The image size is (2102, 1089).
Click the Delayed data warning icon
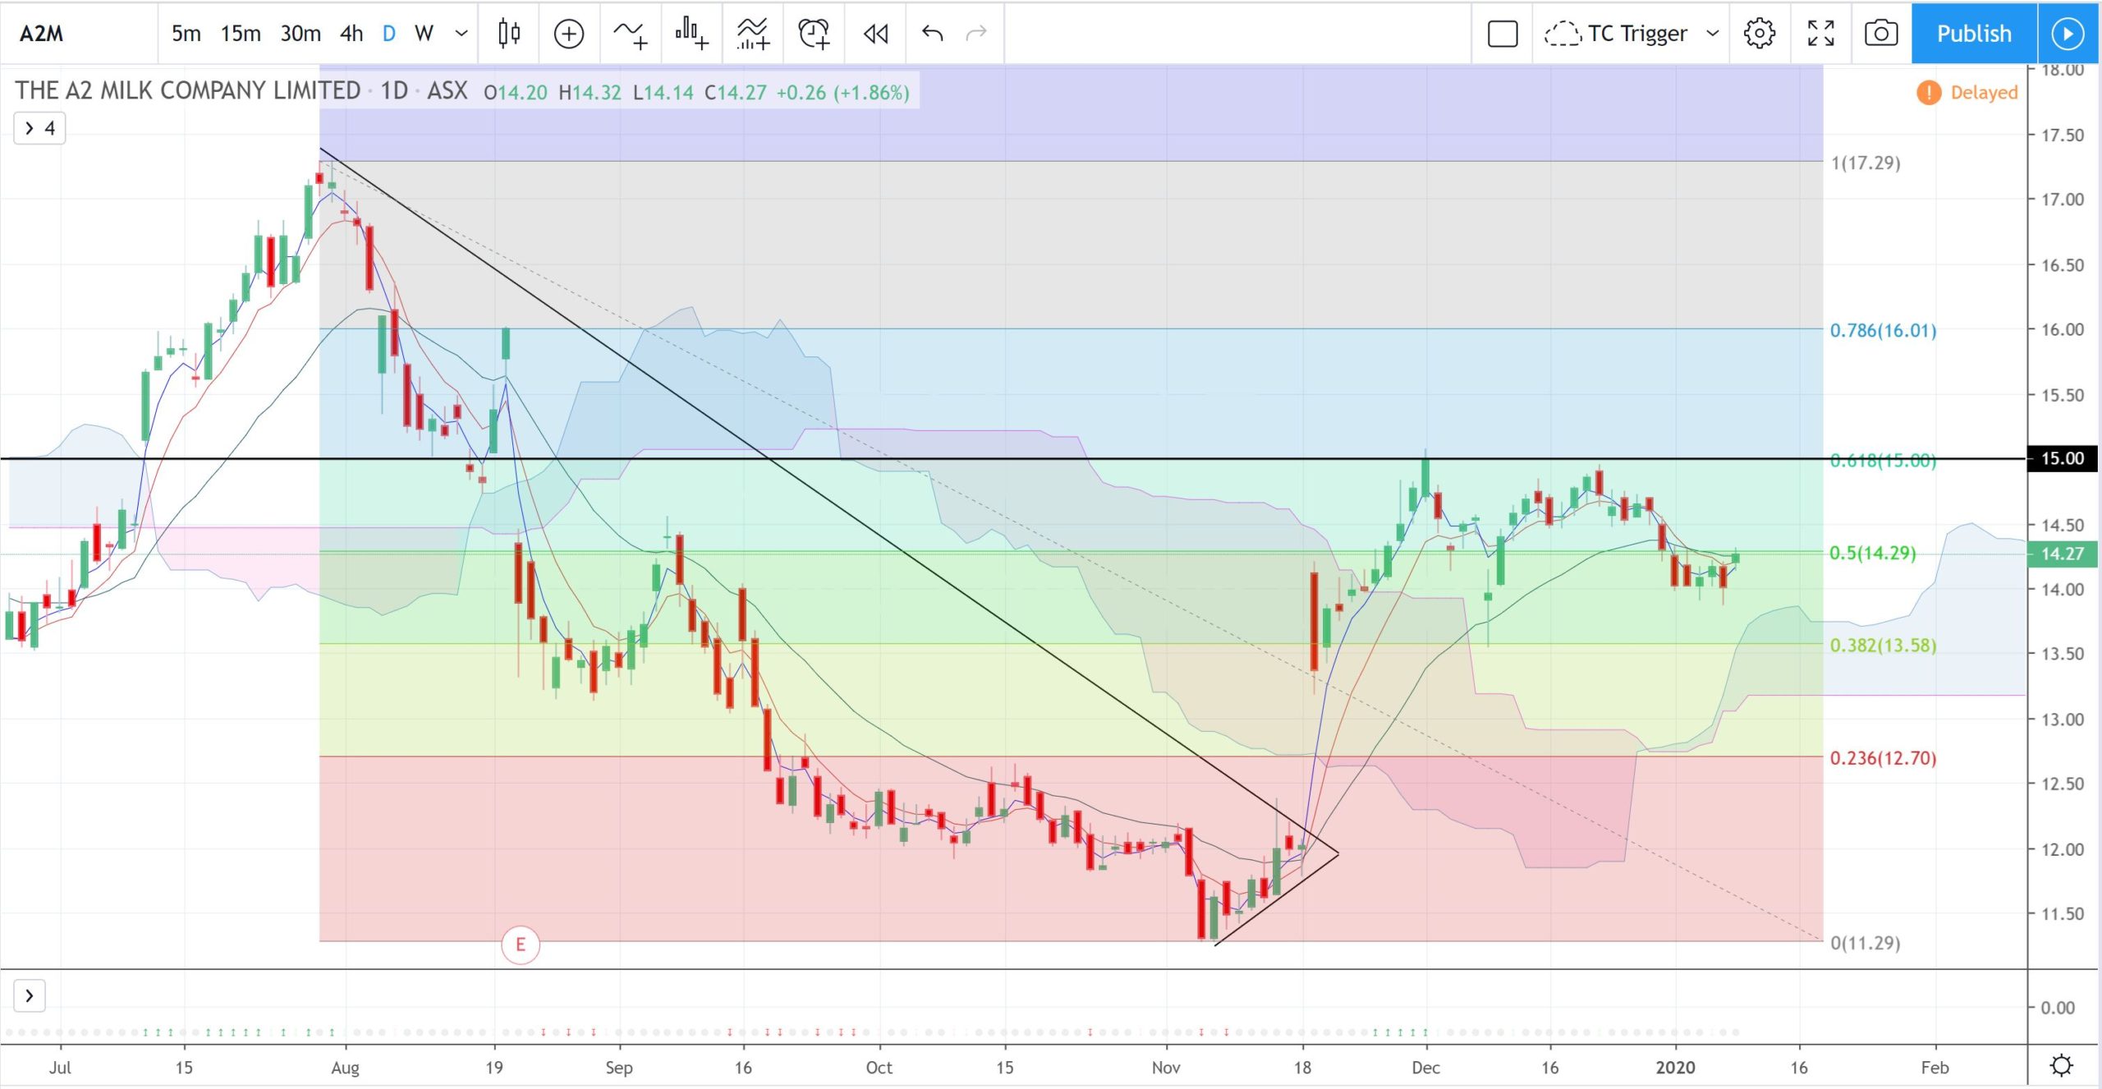click(1928, 92)
